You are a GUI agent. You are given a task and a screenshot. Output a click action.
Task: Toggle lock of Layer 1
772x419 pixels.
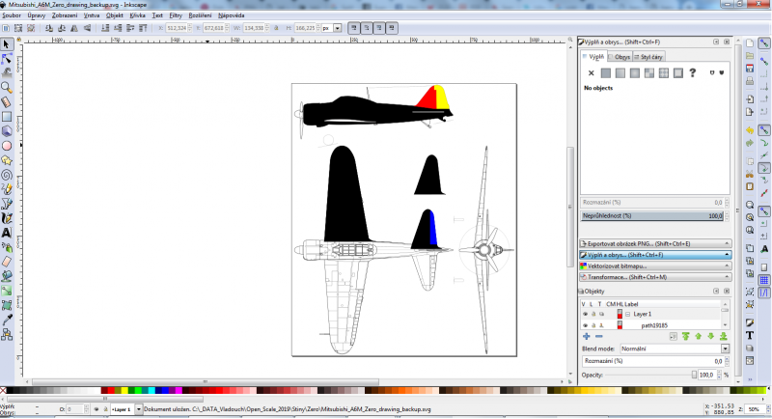[x=593, y=314]
